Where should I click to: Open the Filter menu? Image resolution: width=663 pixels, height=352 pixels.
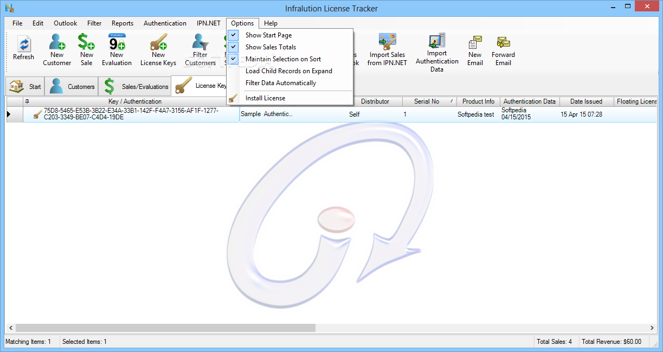(x=94, y=23)
